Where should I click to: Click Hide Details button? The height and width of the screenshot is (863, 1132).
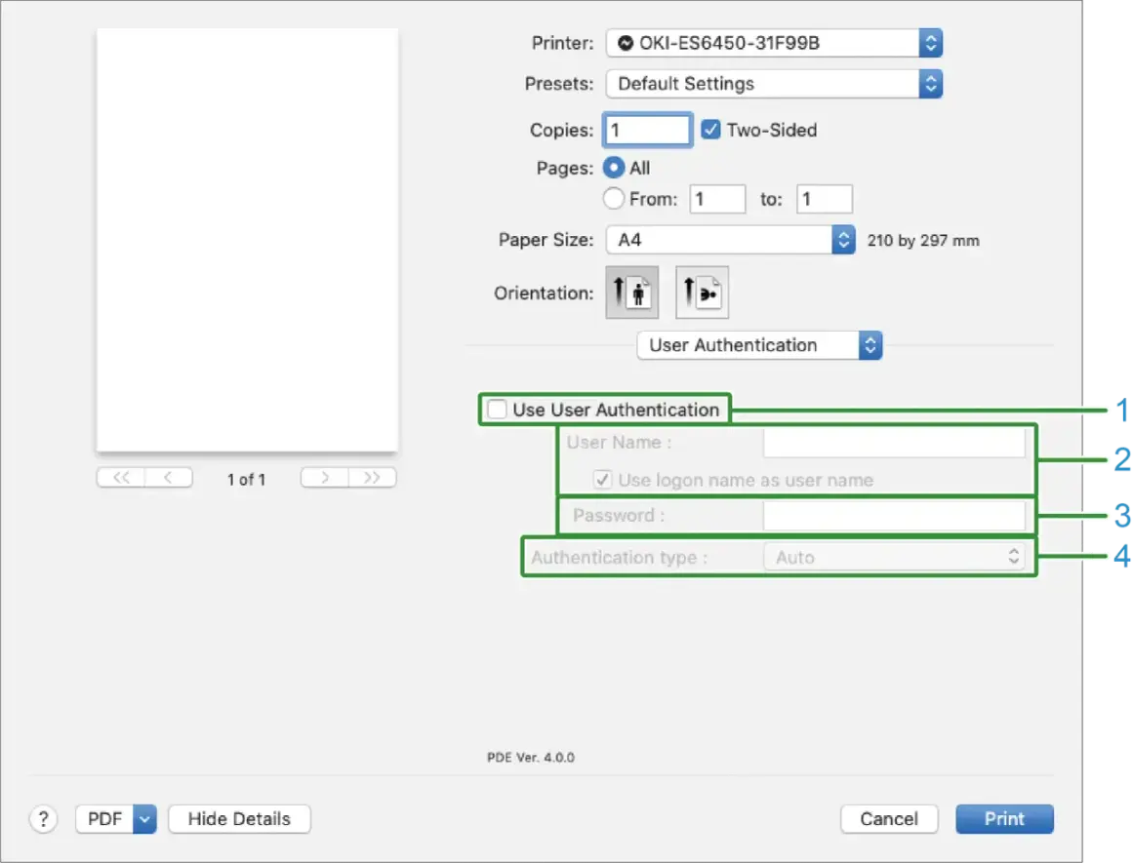tap(240, 819)
